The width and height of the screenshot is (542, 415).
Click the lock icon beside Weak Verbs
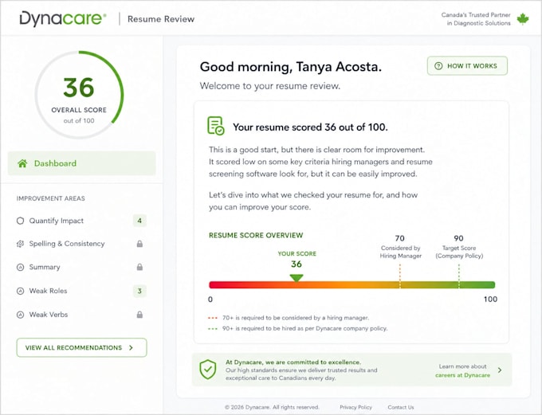tap(139, 315)
